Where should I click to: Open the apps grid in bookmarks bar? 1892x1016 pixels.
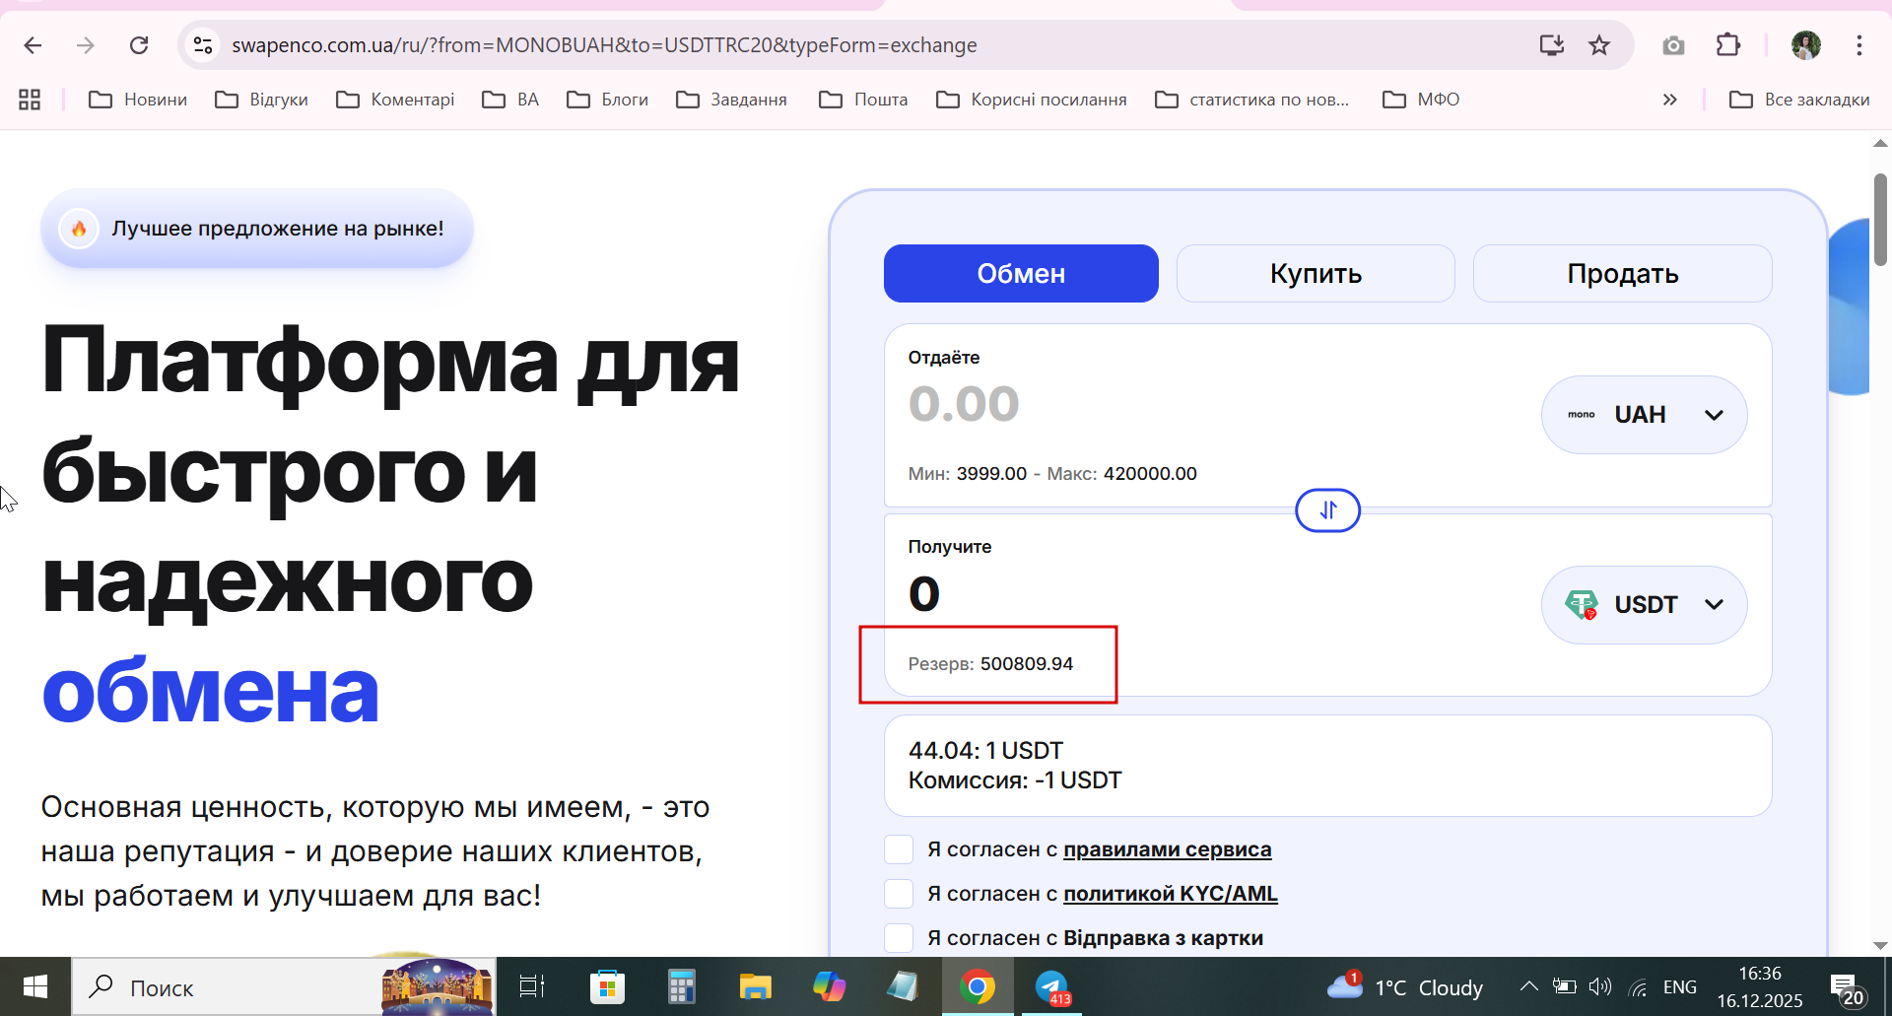tap(30, 100)
